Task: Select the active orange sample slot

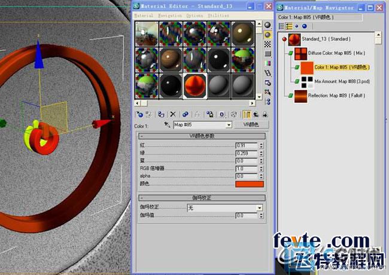Action: pyautogui.click(x=194, y=85)
